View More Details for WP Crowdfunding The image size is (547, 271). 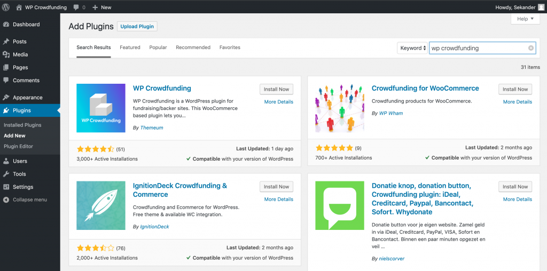(x=278, y=102)
